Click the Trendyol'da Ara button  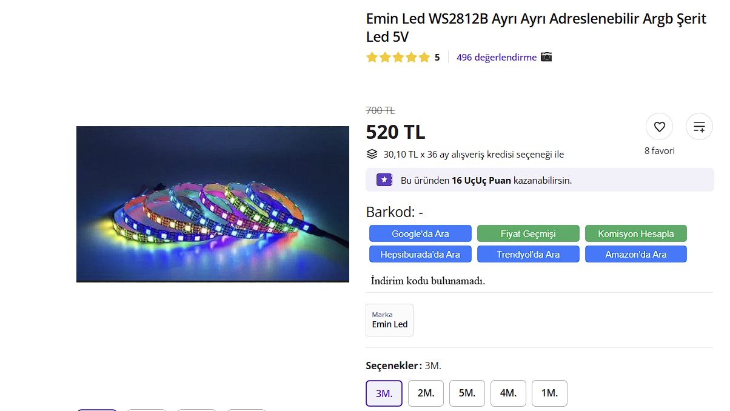pyautogui.click(x=528, y=254)
